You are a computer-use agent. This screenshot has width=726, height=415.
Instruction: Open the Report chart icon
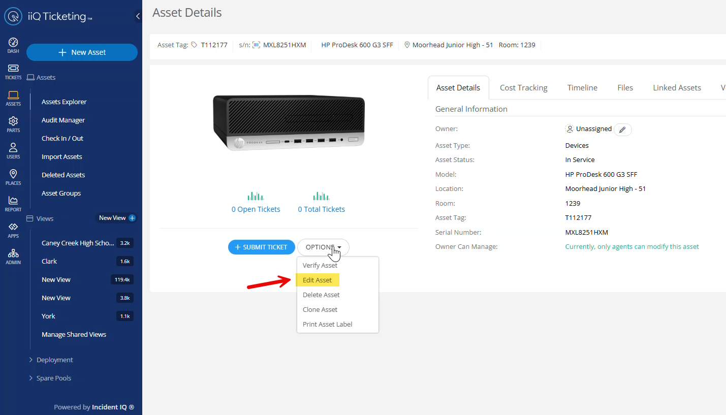point(13,203)
